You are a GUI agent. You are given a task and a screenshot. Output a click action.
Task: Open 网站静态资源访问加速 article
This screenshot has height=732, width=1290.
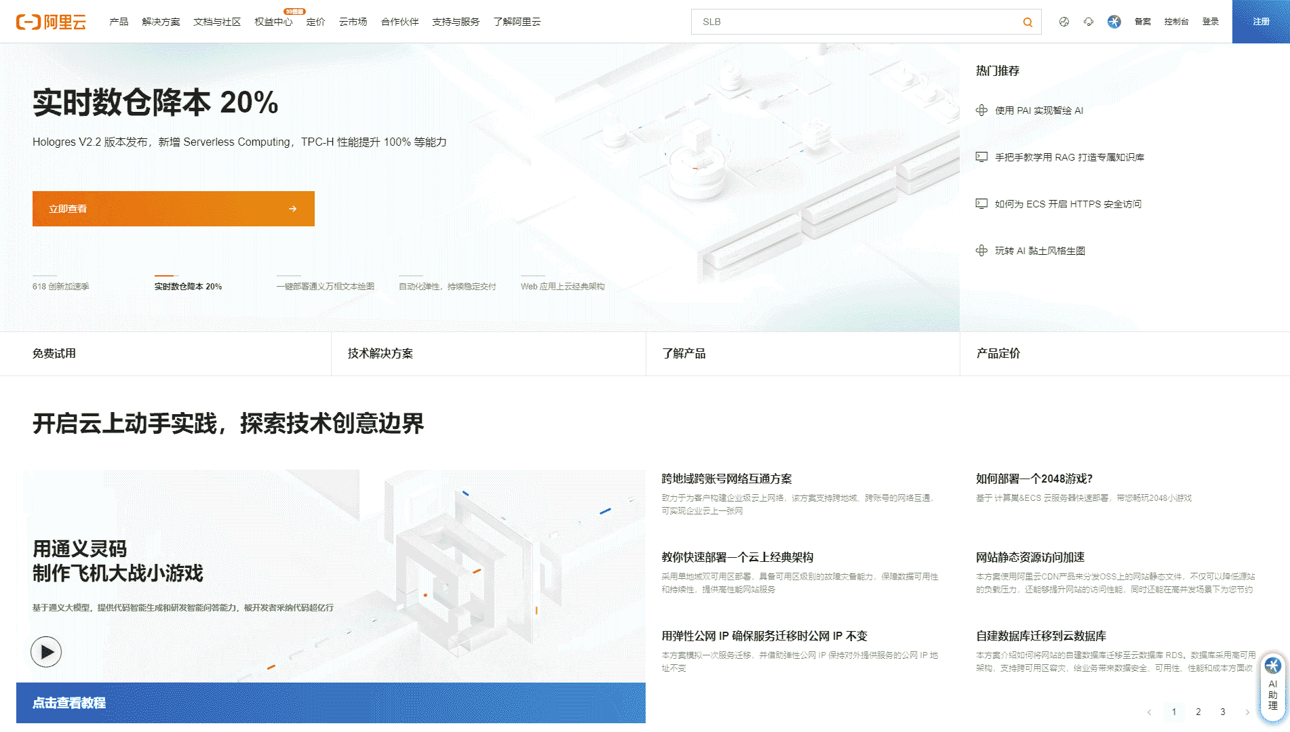(x=1030, y=558)
